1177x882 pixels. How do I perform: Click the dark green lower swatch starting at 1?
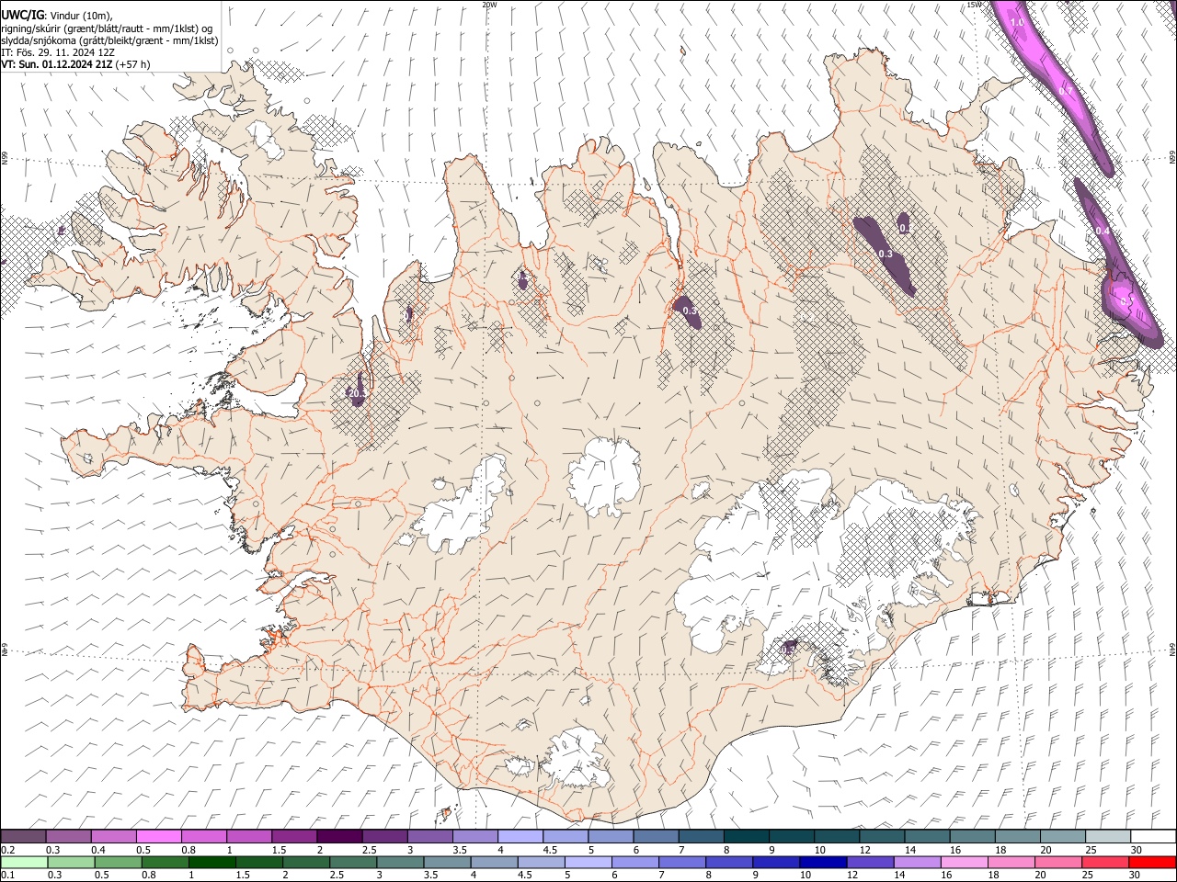pos(212,862)
